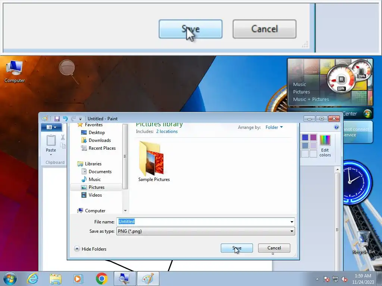Screen dimensions: 382x286
Task: Select Desktop under Favorites
Action: point(97,133)
